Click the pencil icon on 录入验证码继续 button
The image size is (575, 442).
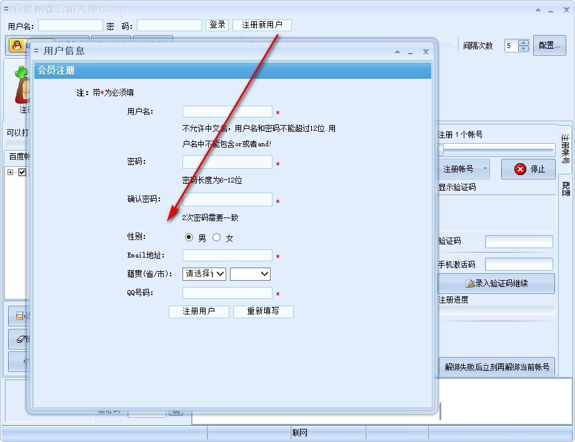470,283
